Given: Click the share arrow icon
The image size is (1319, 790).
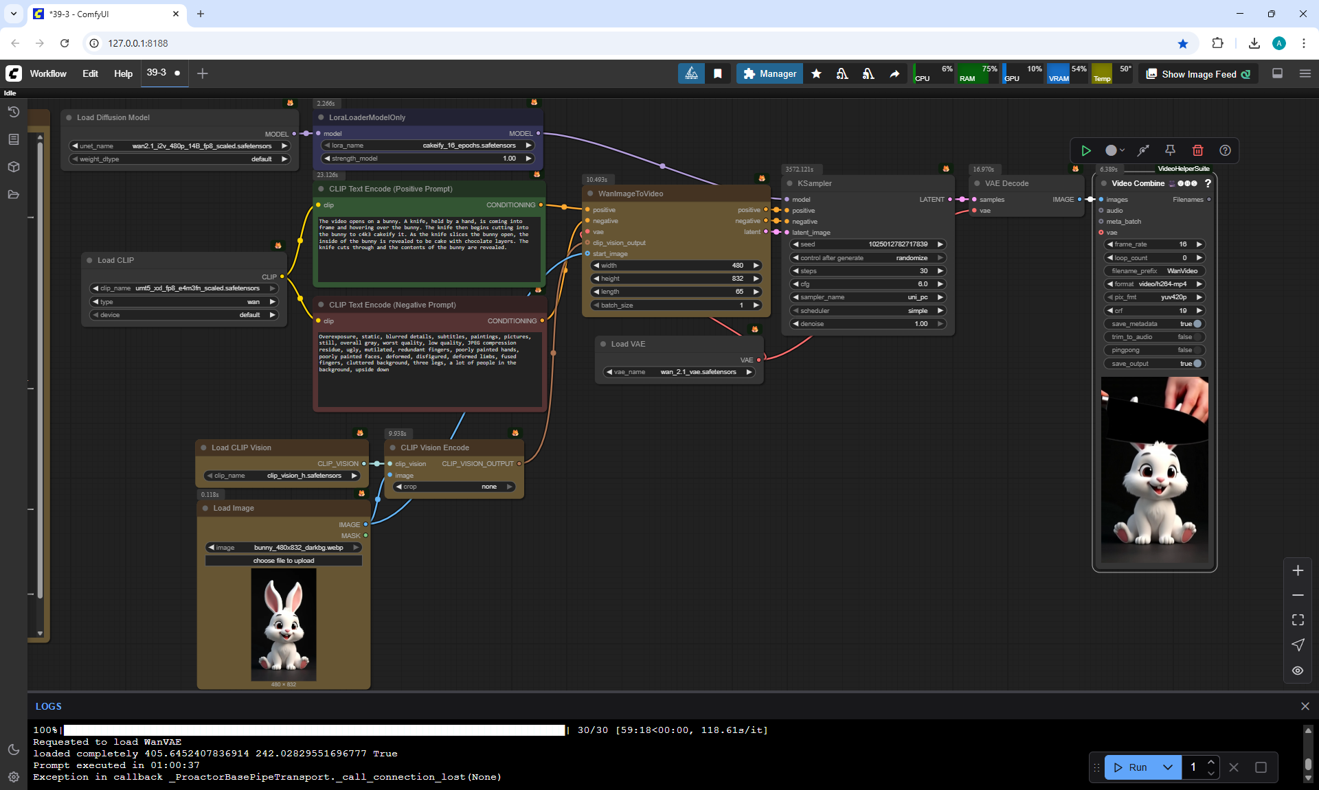Looking at the screenshot, I should tap(894, 73).
